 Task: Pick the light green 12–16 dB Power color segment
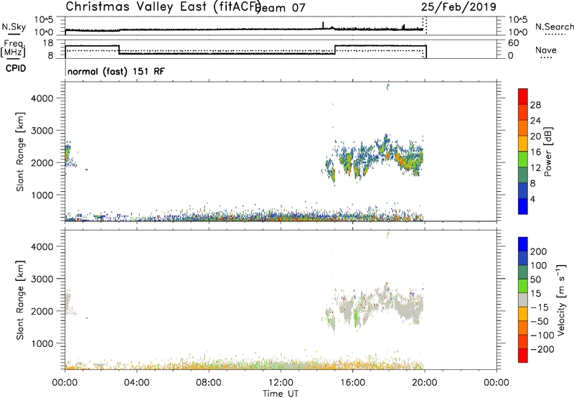click(x=523, y=159)
